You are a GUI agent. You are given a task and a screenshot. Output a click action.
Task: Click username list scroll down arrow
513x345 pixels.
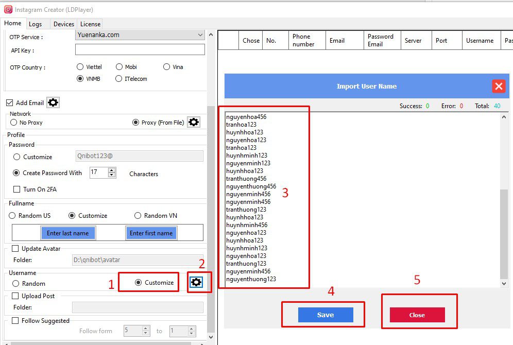point(504,284)
